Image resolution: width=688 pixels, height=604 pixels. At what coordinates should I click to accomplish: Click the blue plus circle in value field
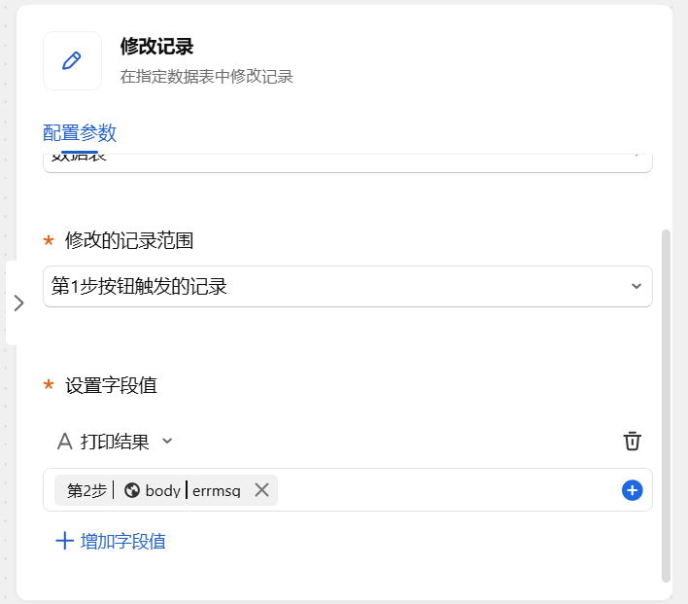pos(632,490)
